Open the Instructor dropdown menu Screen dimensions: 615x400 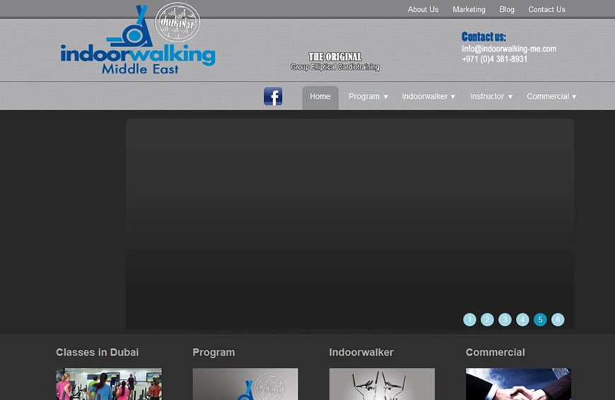[x=491, y=97]
